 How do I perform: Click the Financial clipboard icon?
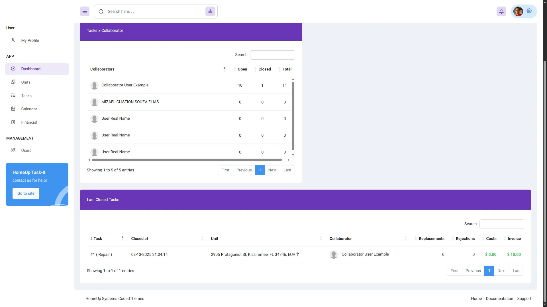tap(13, 122)
